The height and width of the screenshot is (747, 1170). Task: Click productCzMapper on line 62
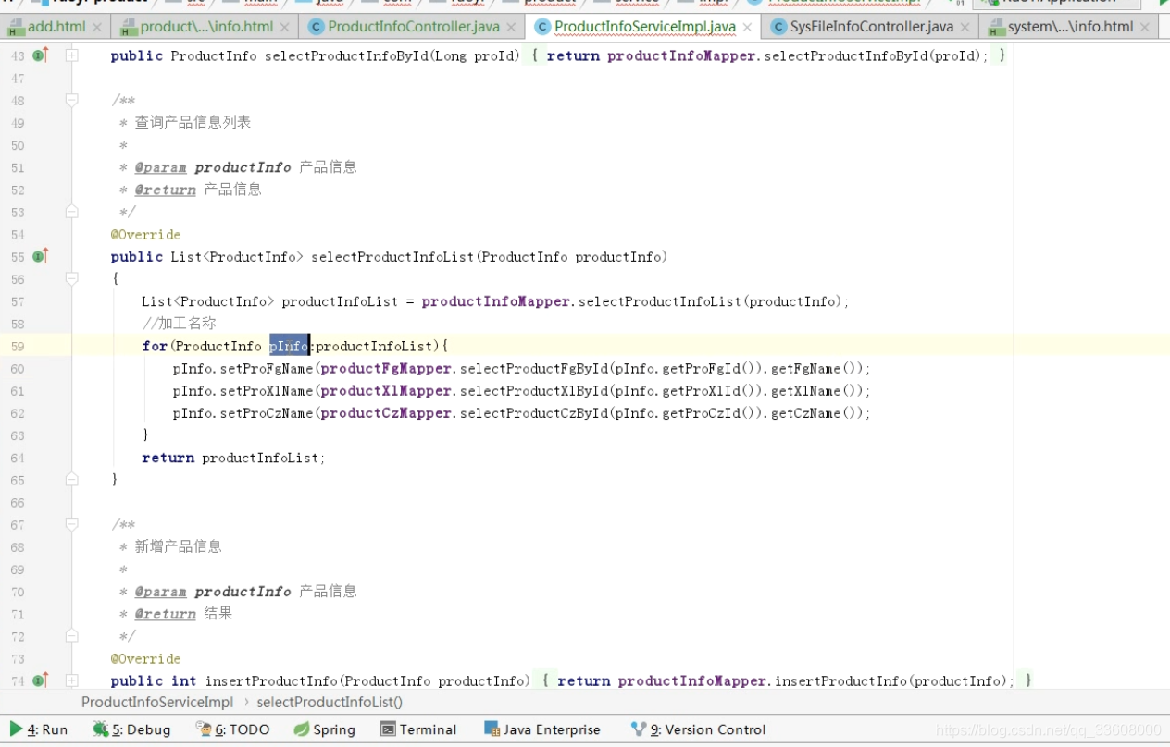[x=386, y=413]
